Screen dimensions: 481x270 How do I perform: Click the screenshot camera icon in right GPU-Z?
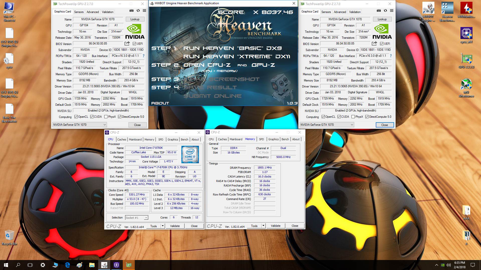click(x=379, y=11)
